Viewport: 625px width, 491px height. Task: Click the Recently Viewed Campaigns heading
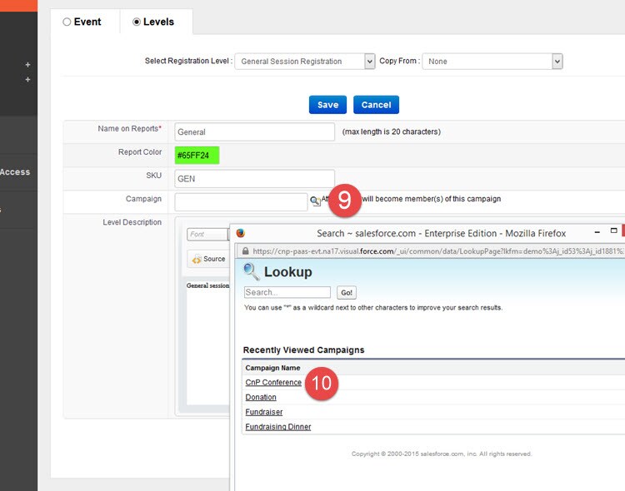pos(303,350)
